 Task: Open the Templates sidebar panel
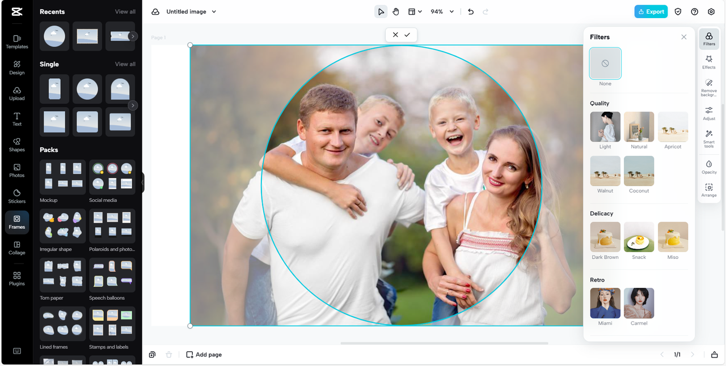[x=17, y=42]
